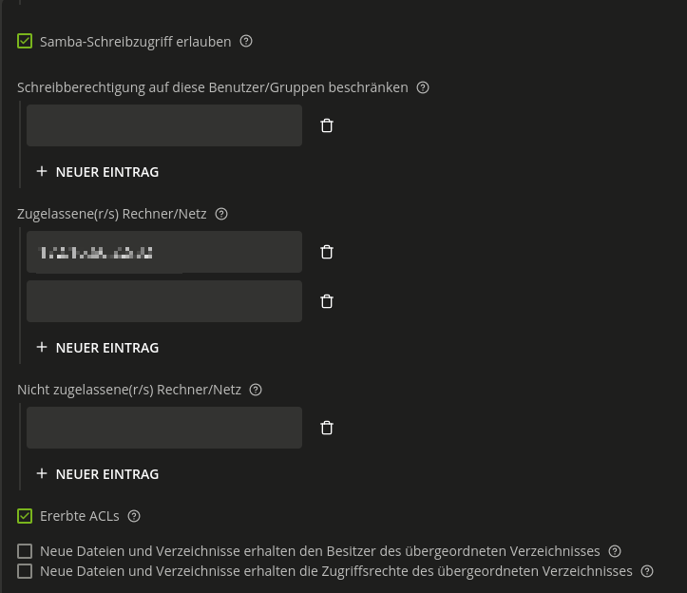687x593 pixels.
Task: Open help for Zugriffsrechte des übergeordneten Verzeichnisses
Action: (x=647, y=571)
